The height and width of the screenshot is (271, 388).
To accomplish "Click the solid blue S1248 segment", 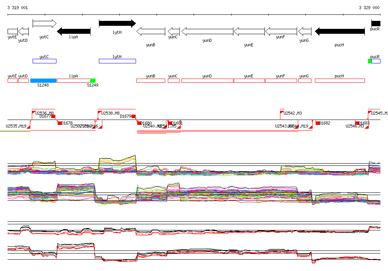I will 43,80.
